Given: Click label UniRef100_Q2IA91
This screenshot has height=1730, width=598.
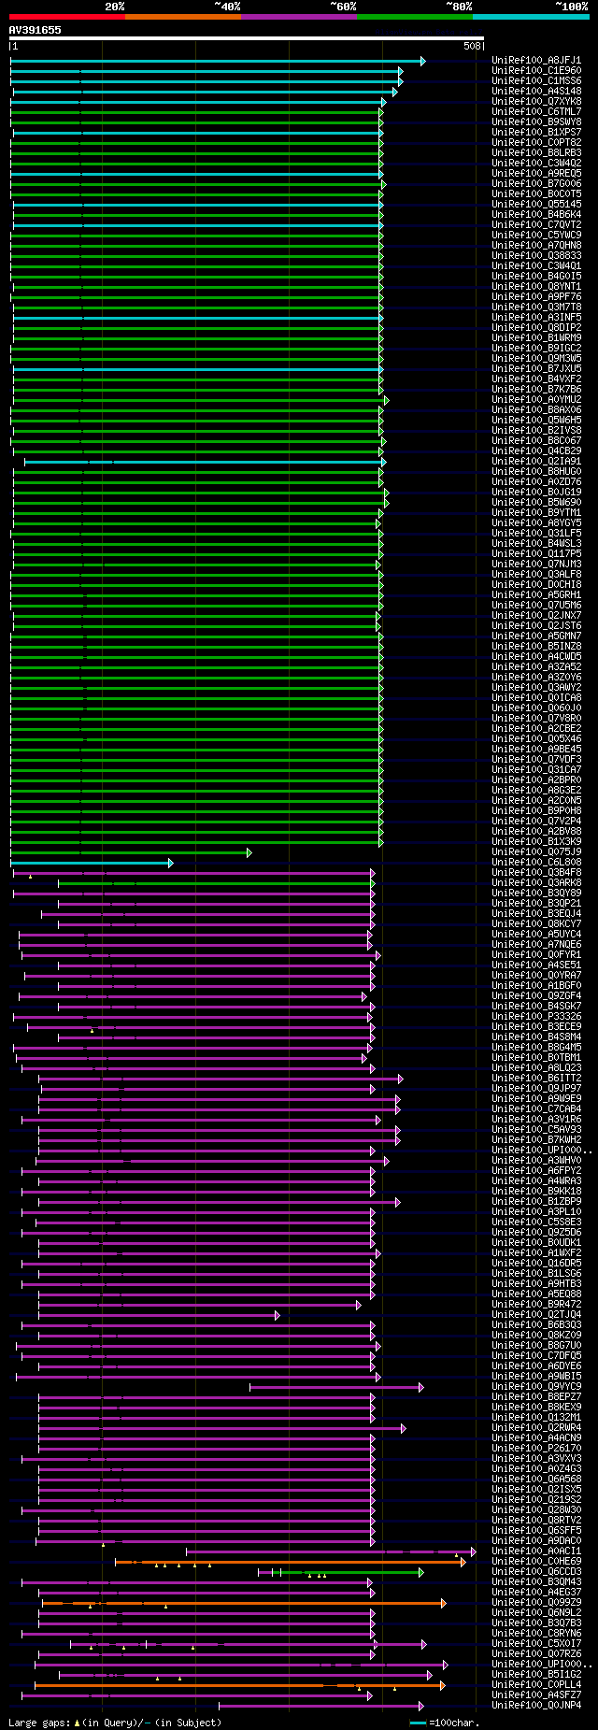Looking at the screenshot, I should [x=536, y=462].
